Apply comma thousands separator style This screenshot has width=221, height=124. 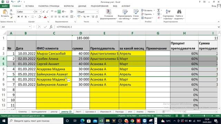[x=88, y=17]
